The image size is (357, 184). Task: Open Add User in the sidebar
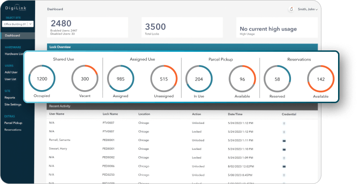[x=11, y=72]
